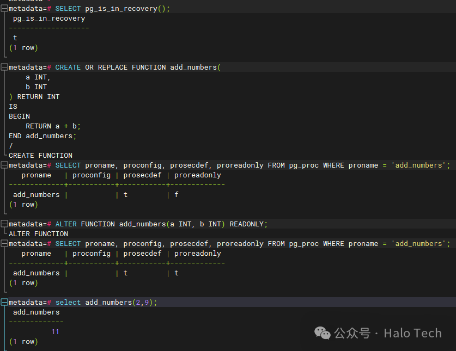Click the RETURN a + b statement
456x351 pixels.
click(x=53, y=126)
